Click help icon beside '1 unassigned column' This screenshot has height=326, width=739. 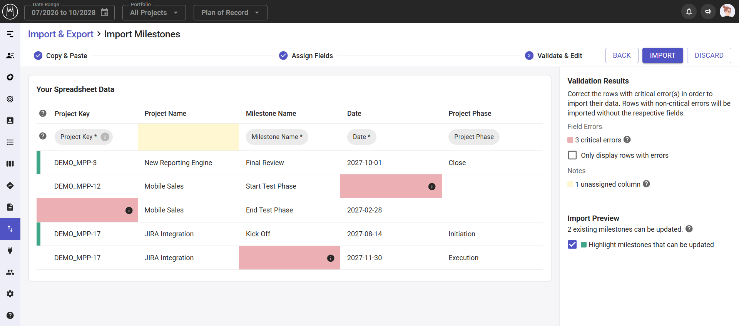pyautogui.click(x=646, y=184)
